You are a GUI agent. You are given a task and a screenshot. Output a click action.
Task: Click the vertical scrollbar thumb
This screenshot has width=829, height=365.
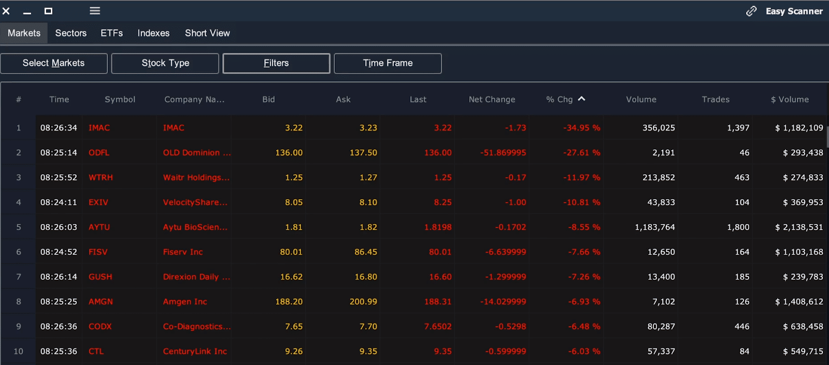[x=827, y=136]
